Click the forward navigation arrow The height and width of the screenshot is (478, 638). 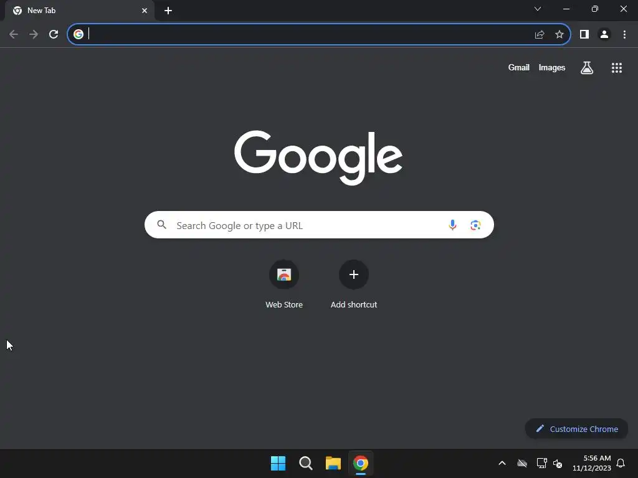(x=34, y=34)
